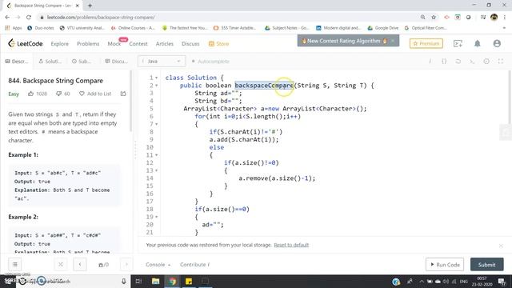Open the editor shortcuts terminal icon
512x288 pixels.
pos(472,62)
